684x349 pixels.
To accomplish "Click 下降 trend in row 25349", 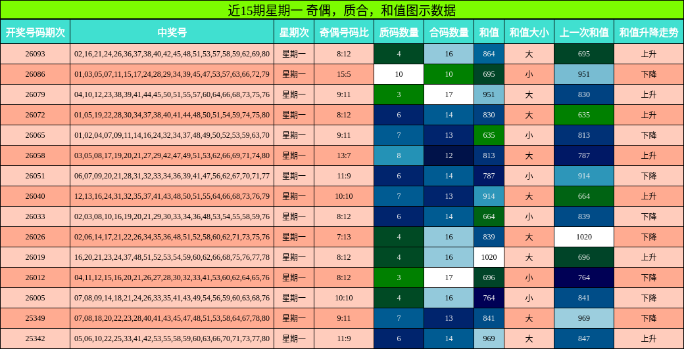I will coord(649,319).
